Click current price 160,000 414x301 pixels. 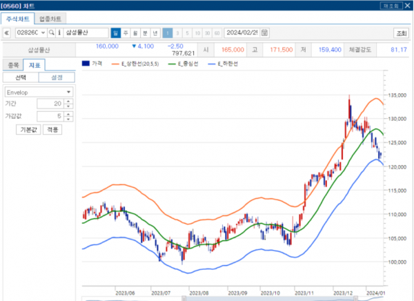coord(107,46)
